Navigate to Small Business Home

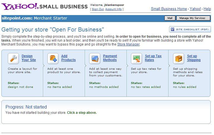[169, 9]
